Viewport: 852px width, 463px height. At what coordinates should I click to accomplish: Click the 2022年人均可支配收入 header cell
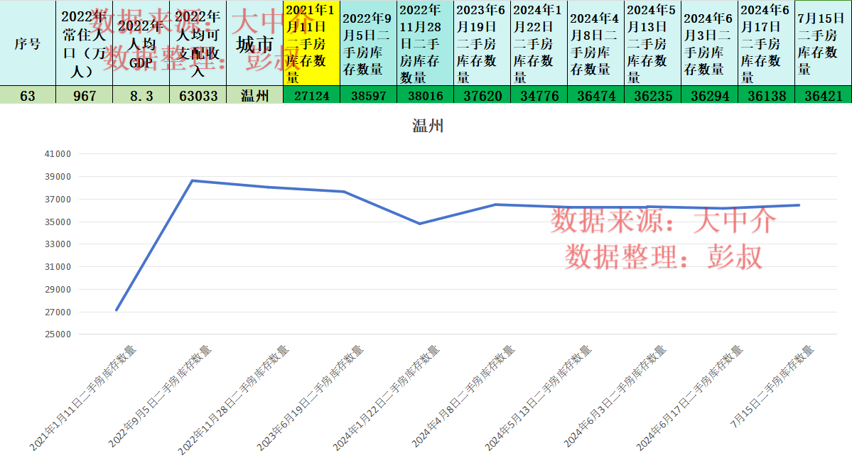coord(198,43)
